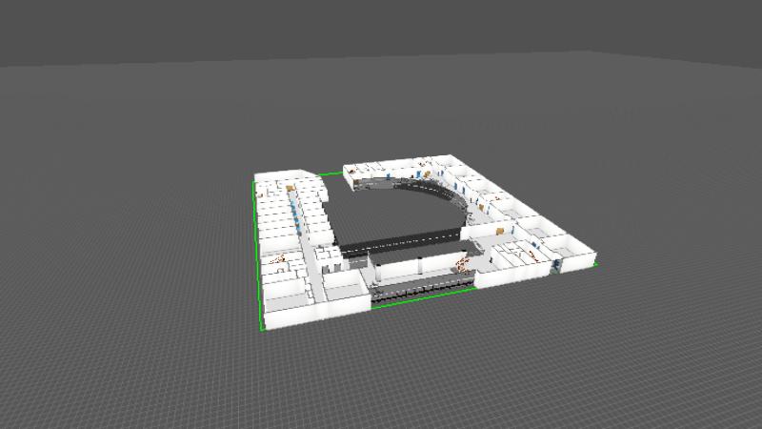Click the orange object in the lower-left wing room
The height and width of the screenshot is (429, 762).
click(x=279, y=258)
